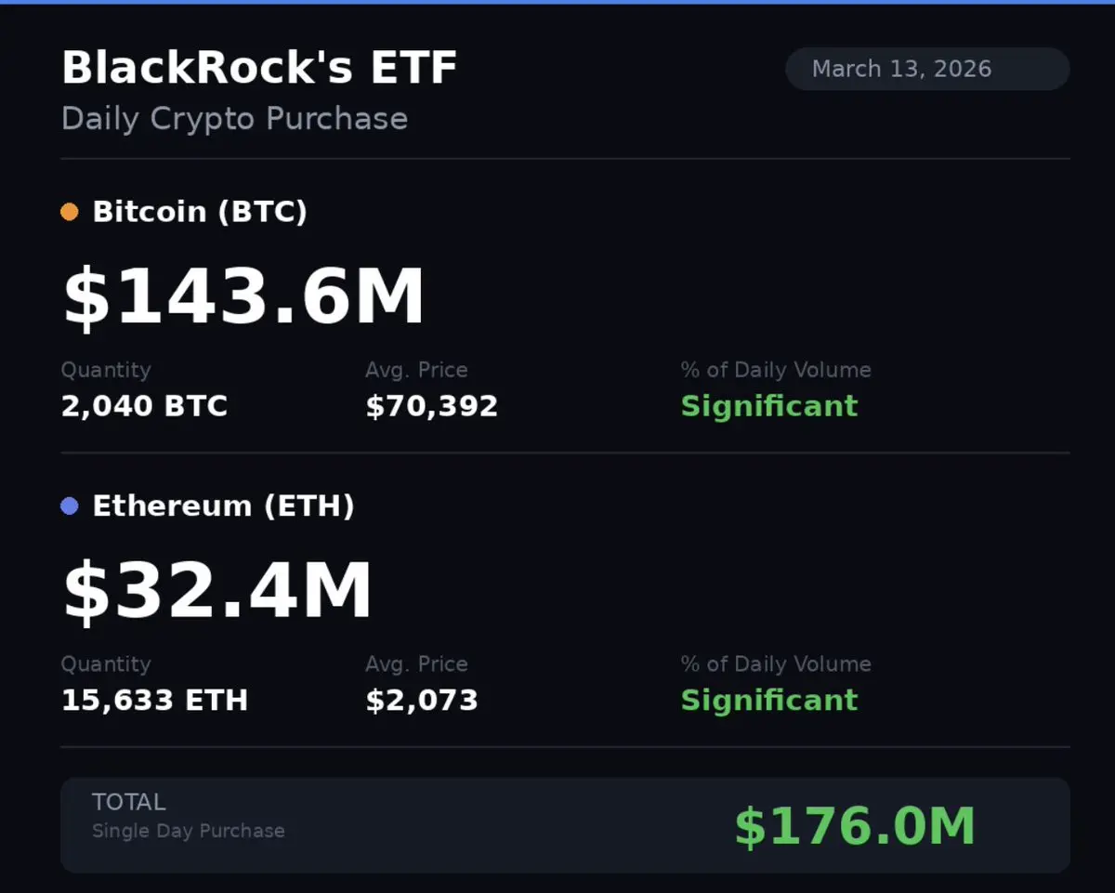Click the $2,073 average price value
Screen dimensions: 1115x893
click(x=421, y=700)
